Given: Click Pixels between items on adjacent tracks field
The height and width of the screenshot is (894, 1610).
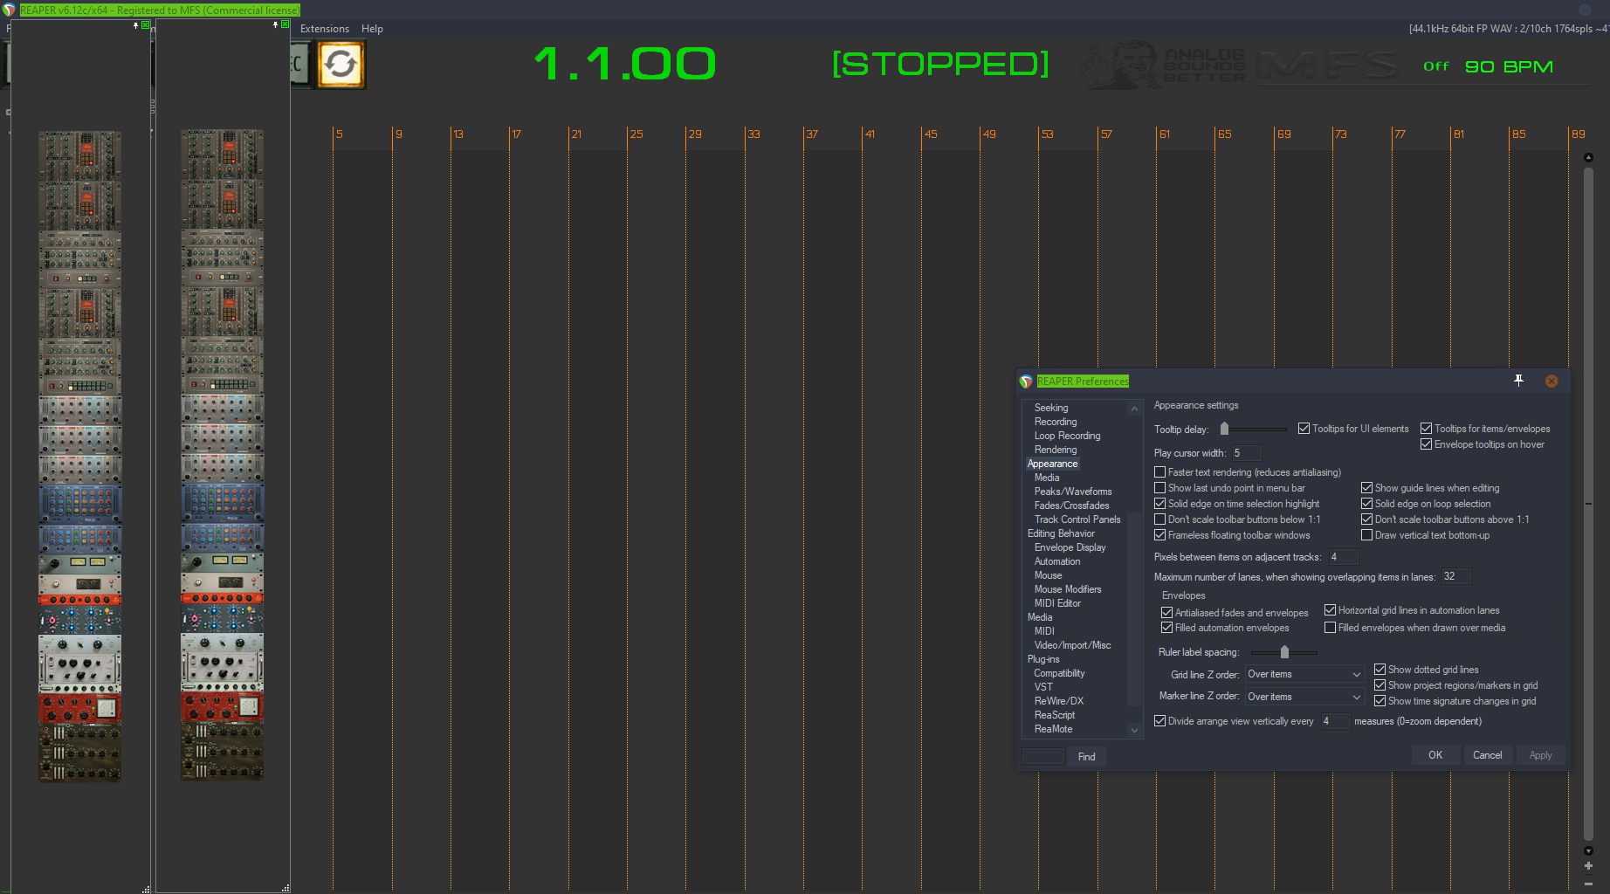Looking at the screenshot, I should click(1342, 557).
